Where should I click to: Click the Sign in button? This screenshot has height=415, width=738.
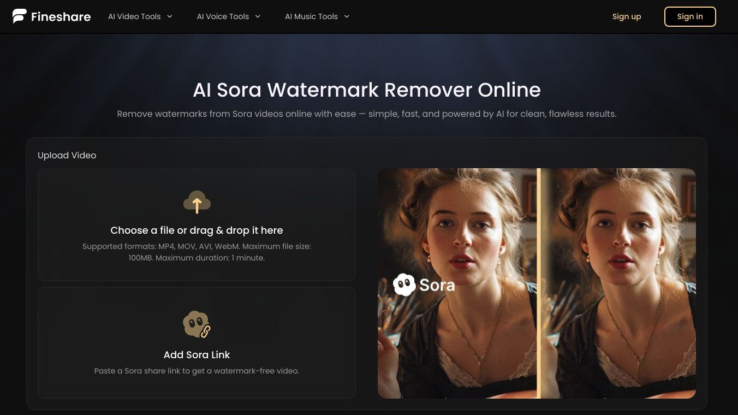(690, 16)
